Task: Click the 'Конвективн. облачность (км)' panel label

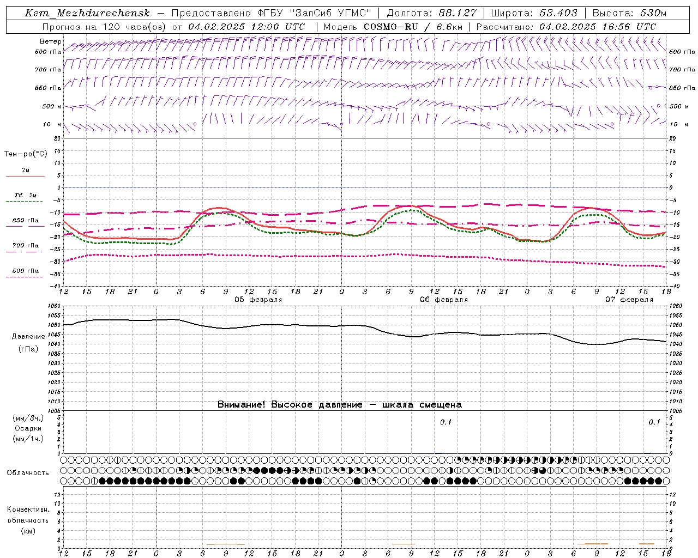Action: (x=28, y=520)
